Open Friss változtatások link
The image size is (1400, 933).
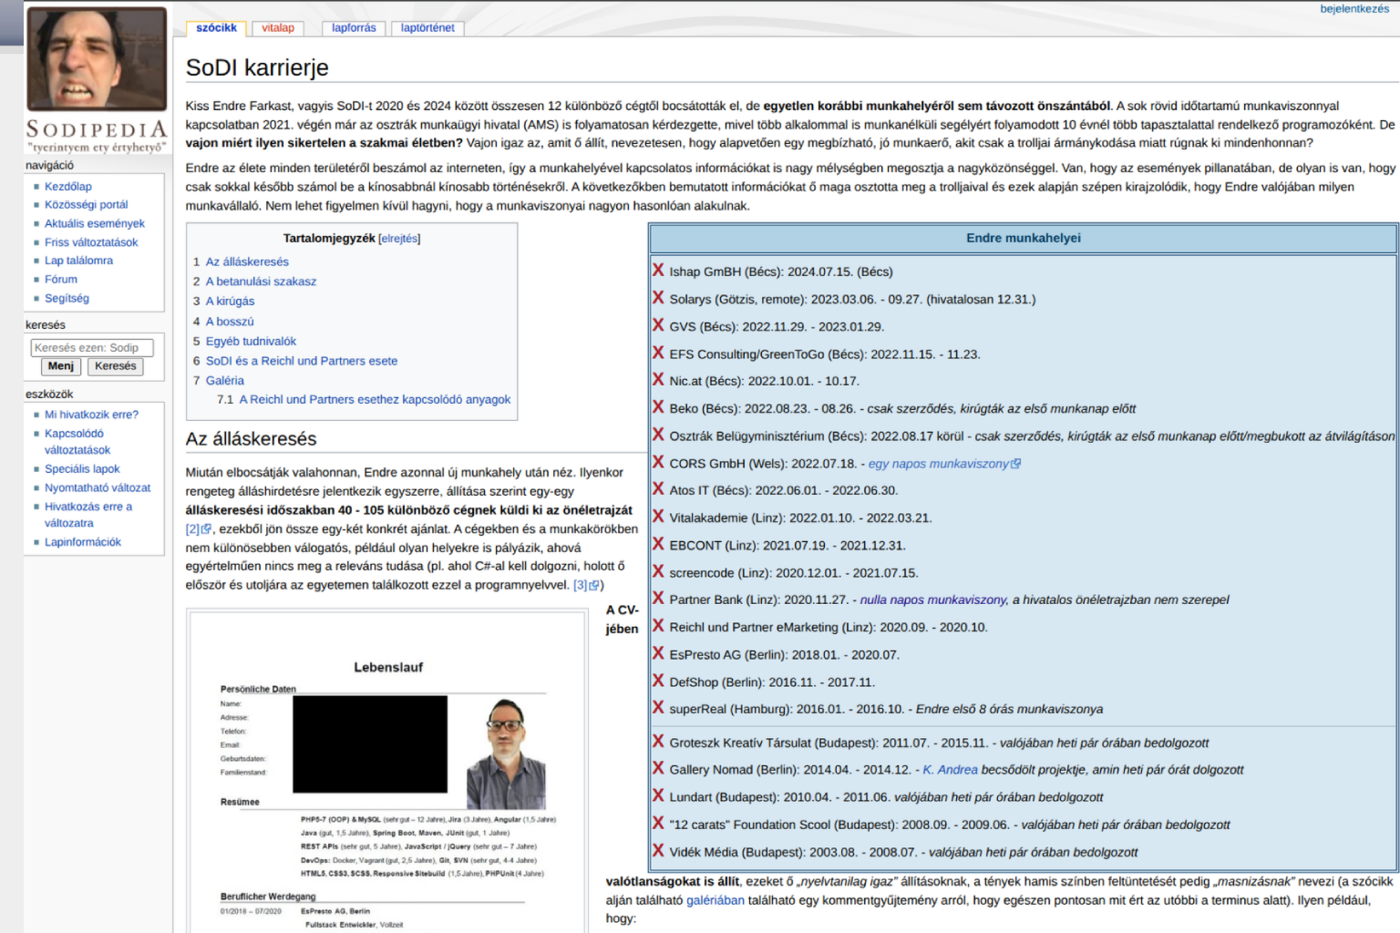coord(91,242)
